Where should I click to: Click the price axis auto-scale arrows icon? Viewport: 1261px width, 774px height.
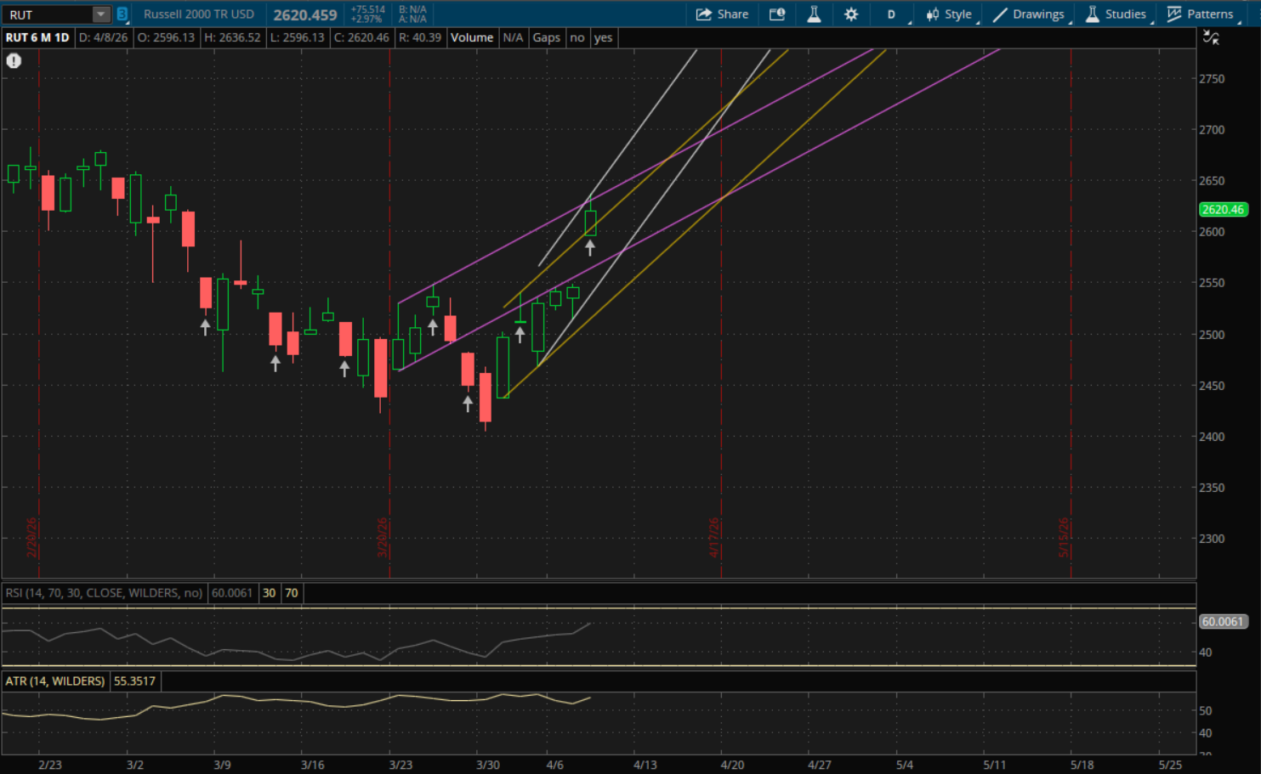click(1211, 37)
